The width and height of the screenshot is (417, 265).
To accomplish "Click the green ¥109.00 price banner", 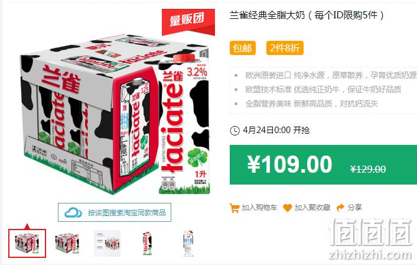I will pos(323,164).
